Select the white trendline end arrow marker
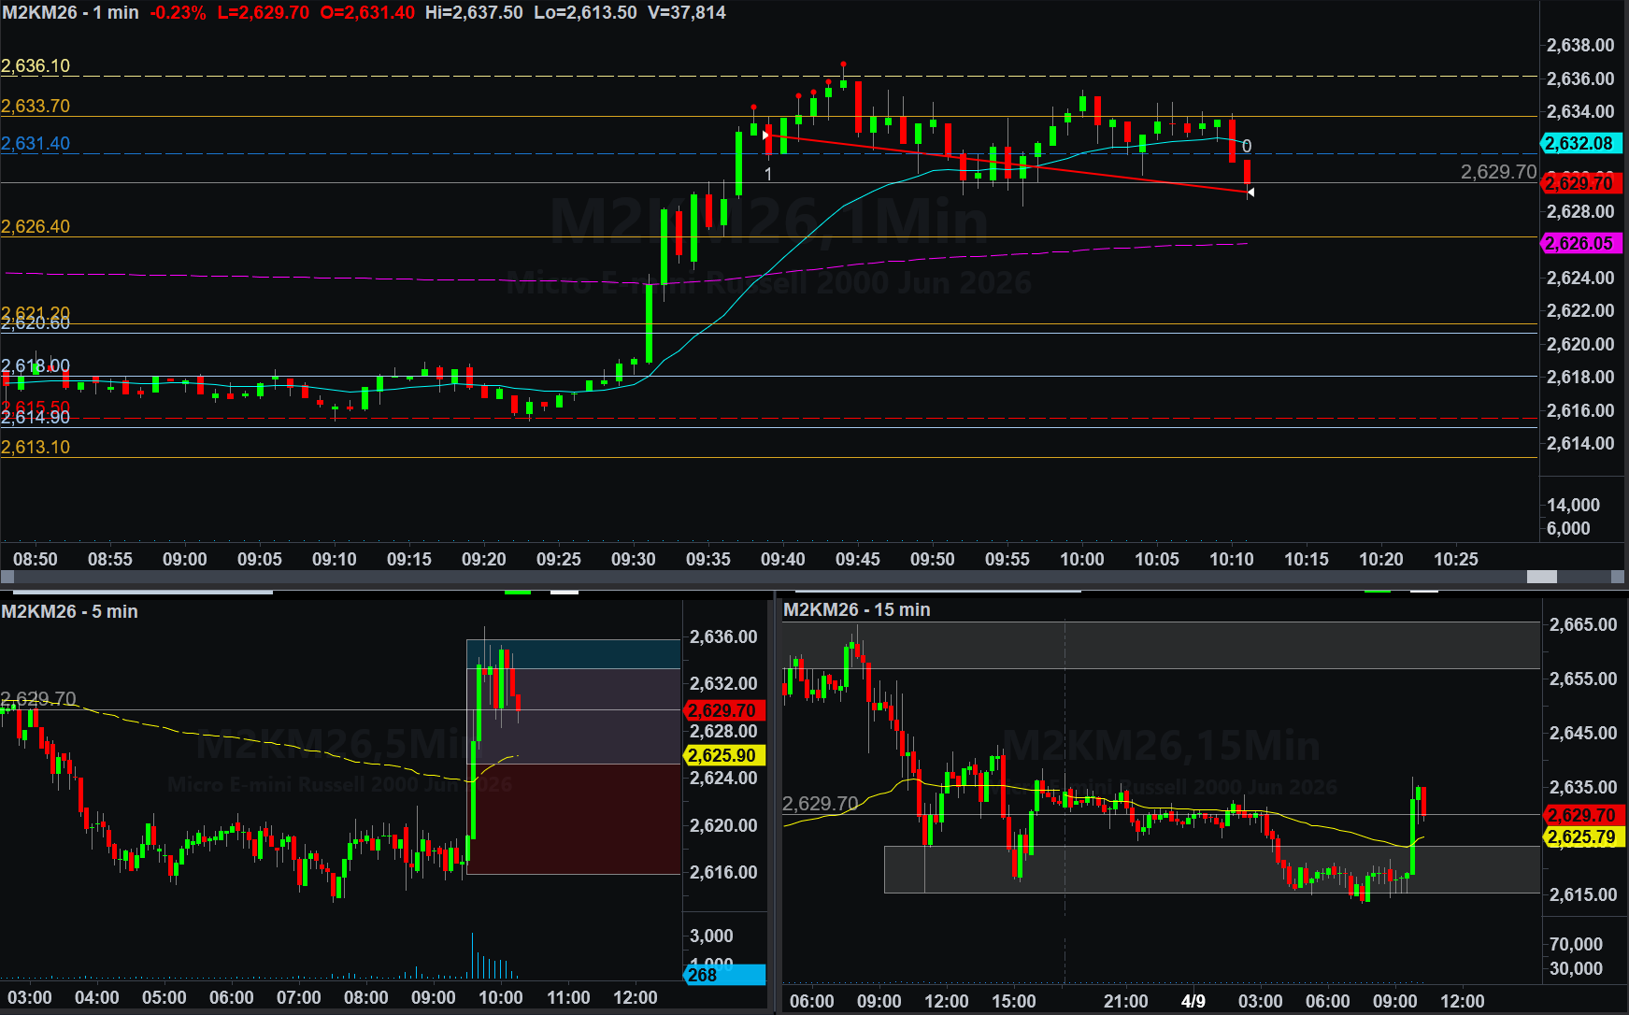1629x1015 pixels. (1250, 192)
